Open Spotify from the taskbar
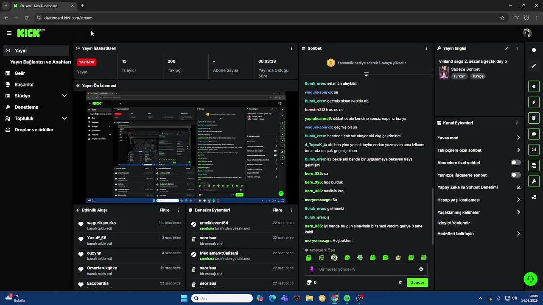Viewport: 543px width, 305px height. [347, 298]
